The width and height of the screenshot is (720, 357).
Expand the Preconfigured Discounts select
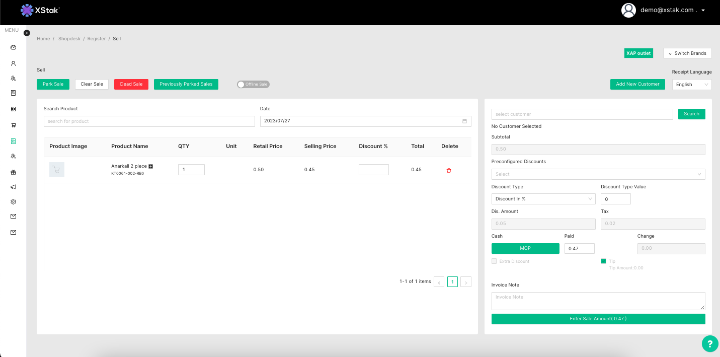pos(598,174)
